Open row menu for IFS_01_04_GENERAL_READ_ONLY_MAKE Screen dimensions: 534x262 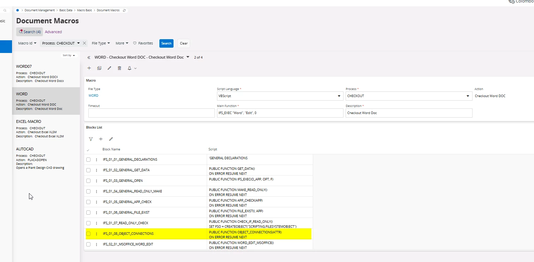tap(96, 191)
